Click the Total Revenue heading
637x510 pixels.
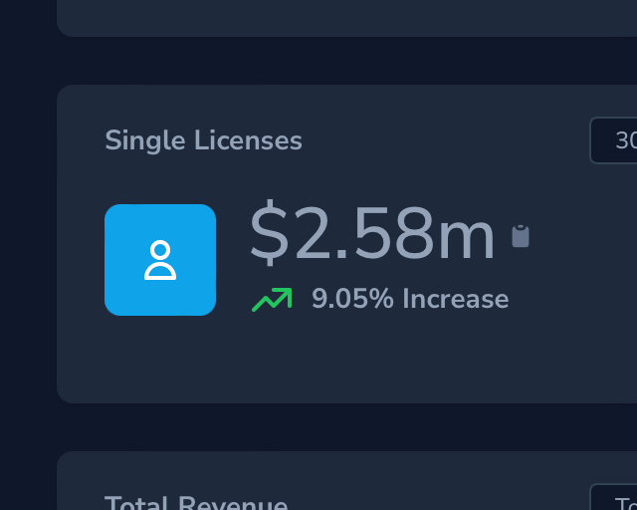pos(196,503)
